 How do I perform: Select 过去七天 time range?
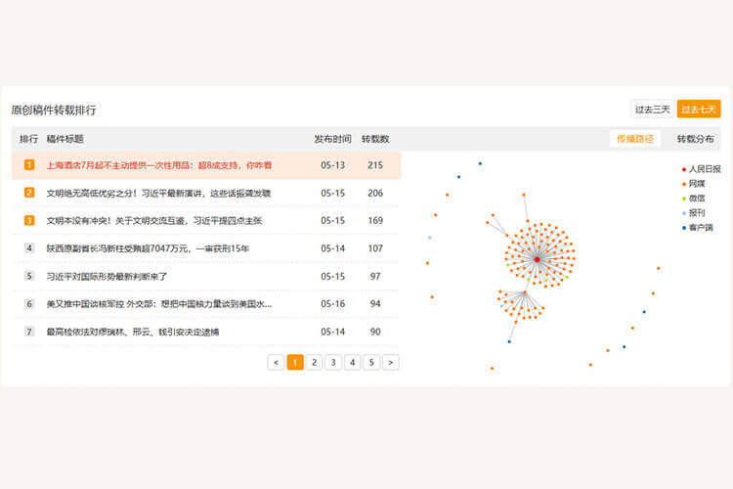(x=699, y=109)
